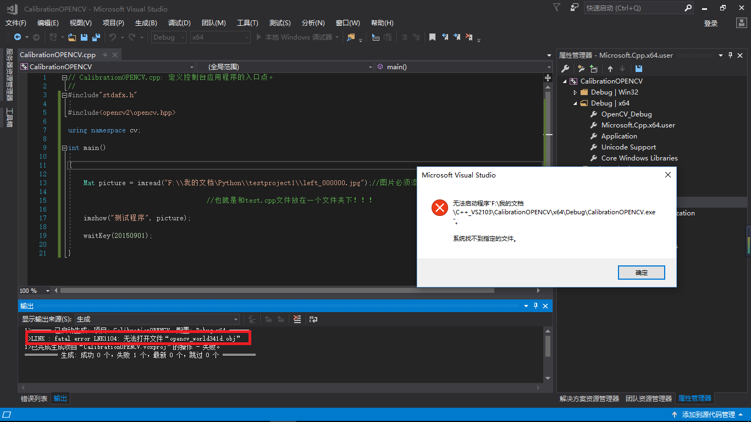This screenshot has height=422, width=751.
Task: Switch to the 解决方案资源管理器 tab
Action: (x=589, y=398)
